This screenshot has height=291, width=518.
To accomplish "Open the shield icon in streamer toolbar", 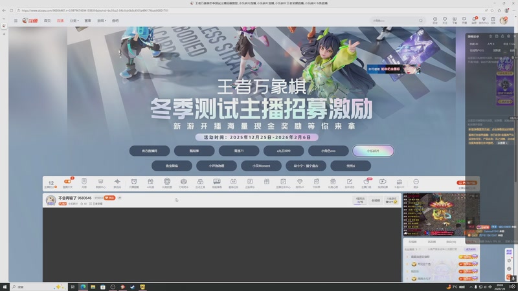I will coord(84,182).
